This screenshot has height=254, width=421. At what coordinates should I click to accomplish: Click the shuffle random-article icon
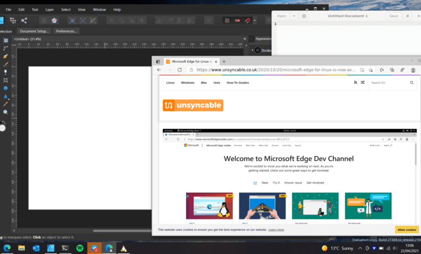[x=363, y=83]
